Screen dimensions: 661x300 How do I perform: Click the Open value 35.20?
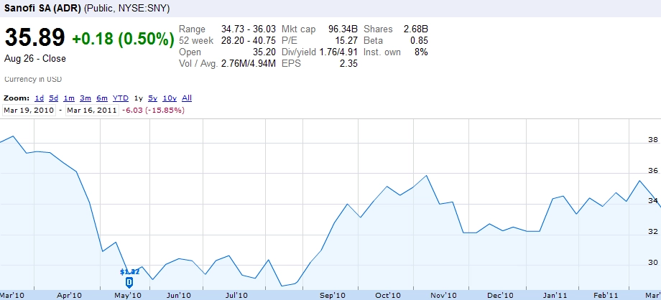coord(264,52)
